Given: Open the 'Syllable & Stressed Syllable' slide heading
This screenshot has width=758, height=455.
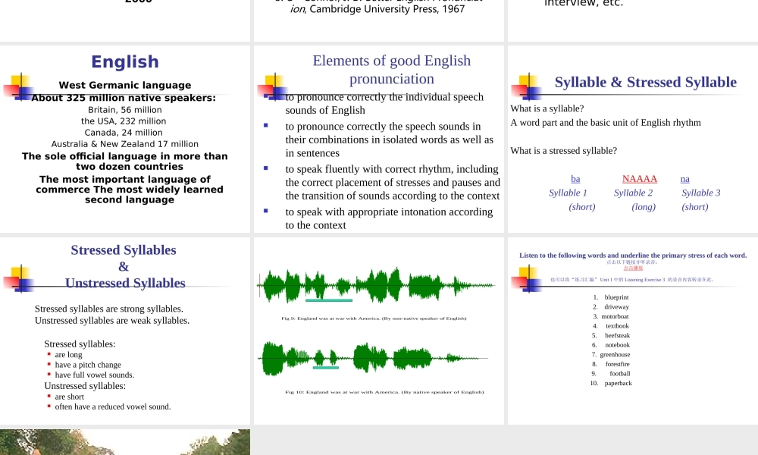Looking at the screenshot, I should pos(645,82).
